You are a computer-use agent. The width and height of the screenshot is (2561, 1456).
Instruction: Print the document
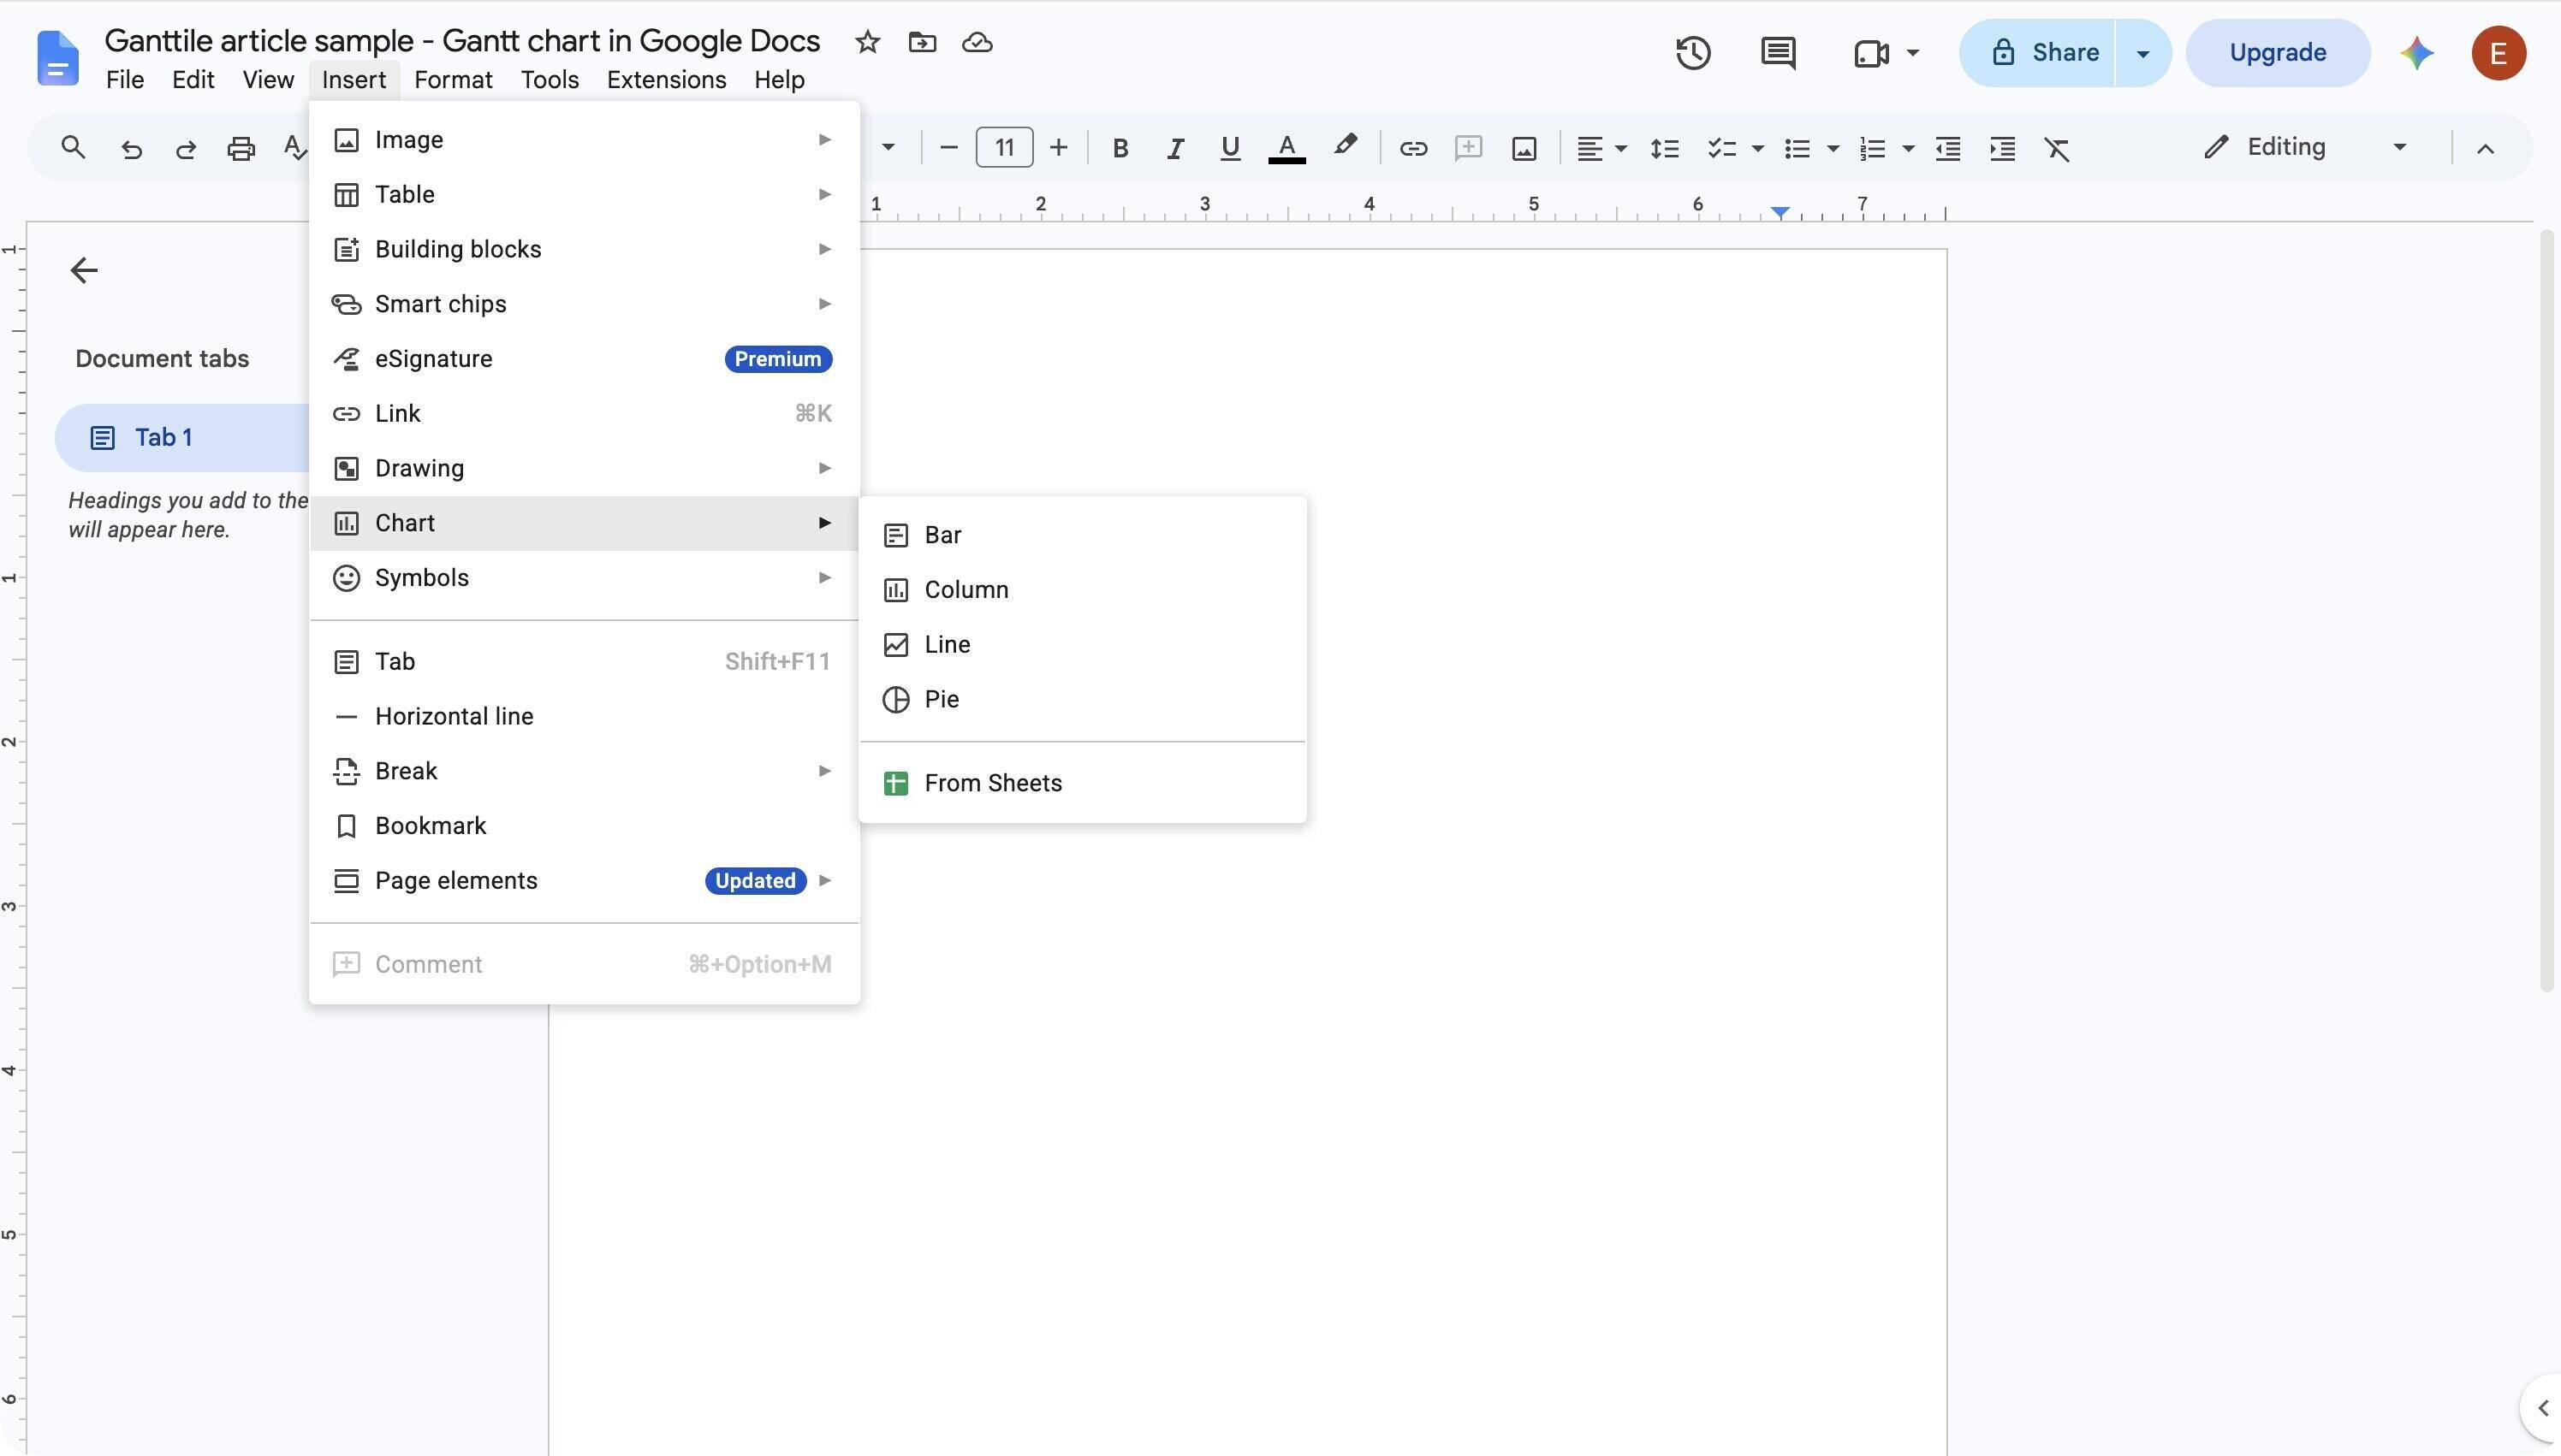[x=240, y=148]
